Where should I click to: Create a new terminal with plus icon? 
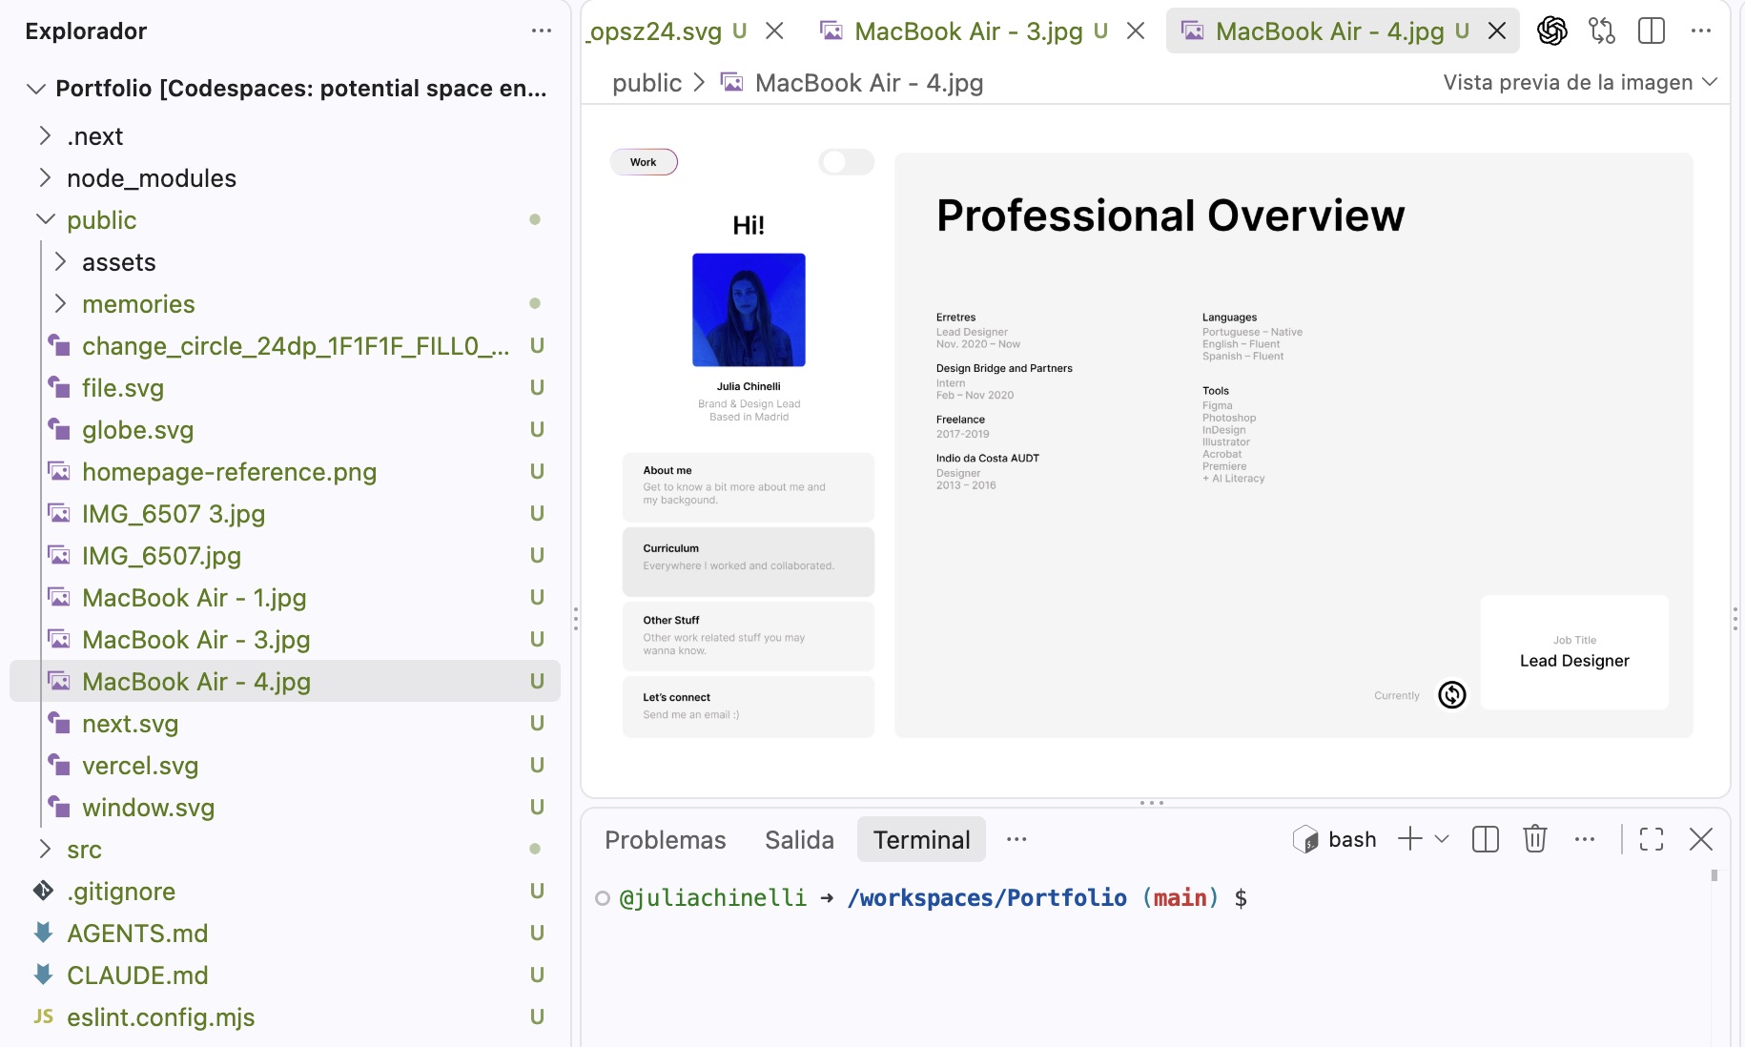[x=1410, y=839]
